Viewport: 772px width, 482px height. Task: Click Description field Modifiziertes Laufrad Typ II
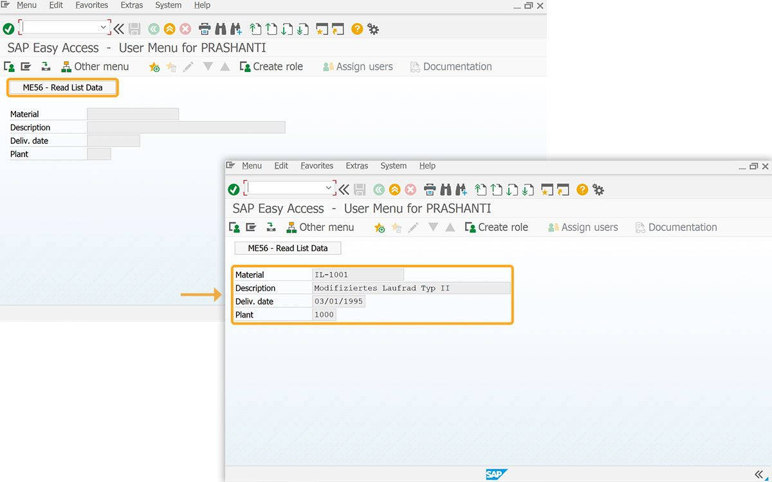click(x=411, y=288)
